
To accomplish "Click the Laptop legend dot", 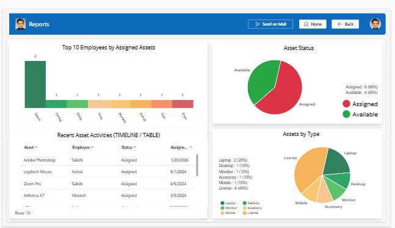I will tap(222, 203).
